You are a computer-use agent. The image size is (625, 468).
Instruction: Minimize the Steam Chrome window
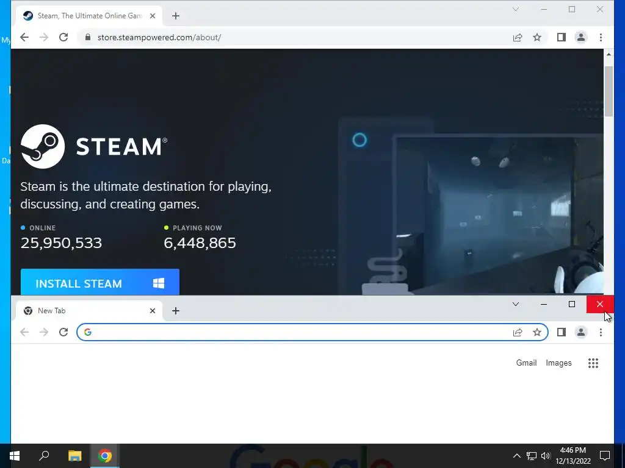(544, 9)
